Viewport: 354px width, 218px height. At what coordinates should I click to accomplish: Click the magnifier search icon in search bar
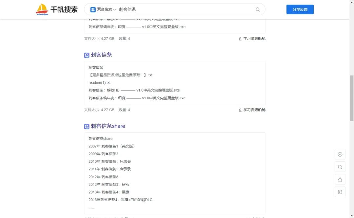258,9
